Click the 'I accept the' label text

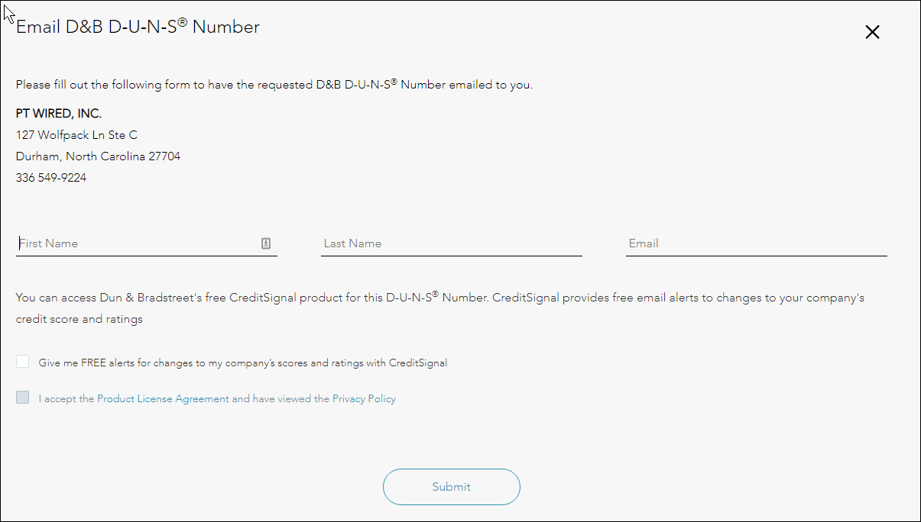click(66, 398)
